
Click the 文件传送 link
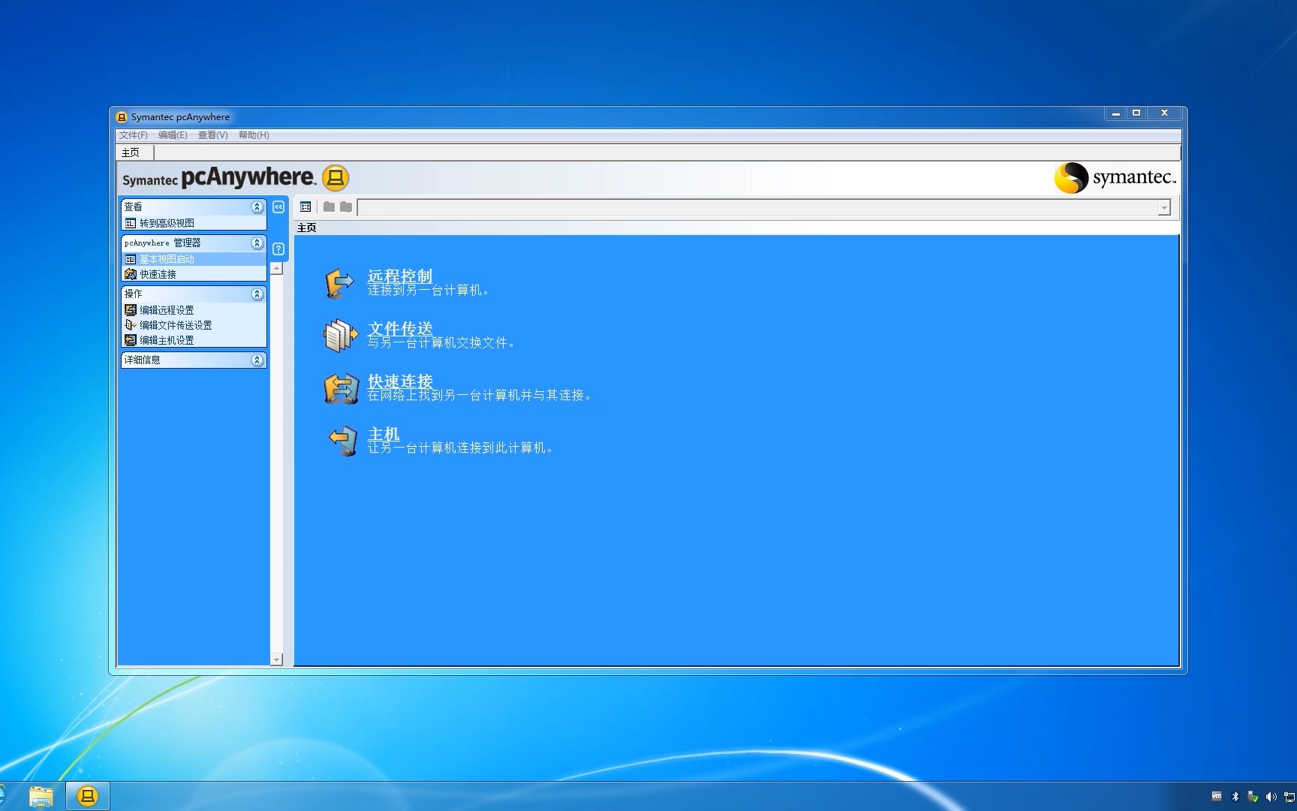click(400, 328)
